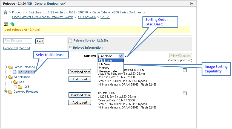Screen dimensions: 232x129
Task: Open Switches breadcrumb link
Action: 35,12
